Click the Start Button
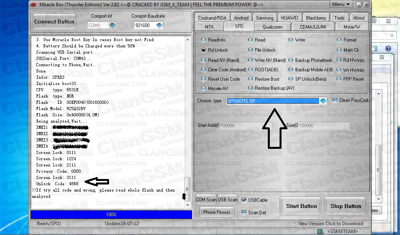Screen dimensions: 400x235 [x=301, y=206]
